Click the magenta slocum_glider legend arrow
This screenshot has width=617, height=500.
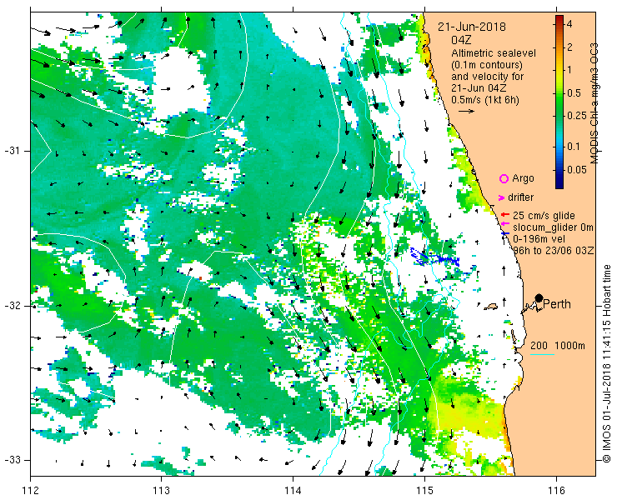tap(505, 223)
